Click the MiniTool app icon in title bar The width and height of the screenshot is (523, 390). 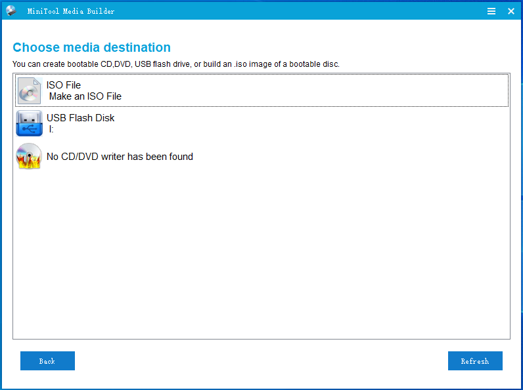11,10
